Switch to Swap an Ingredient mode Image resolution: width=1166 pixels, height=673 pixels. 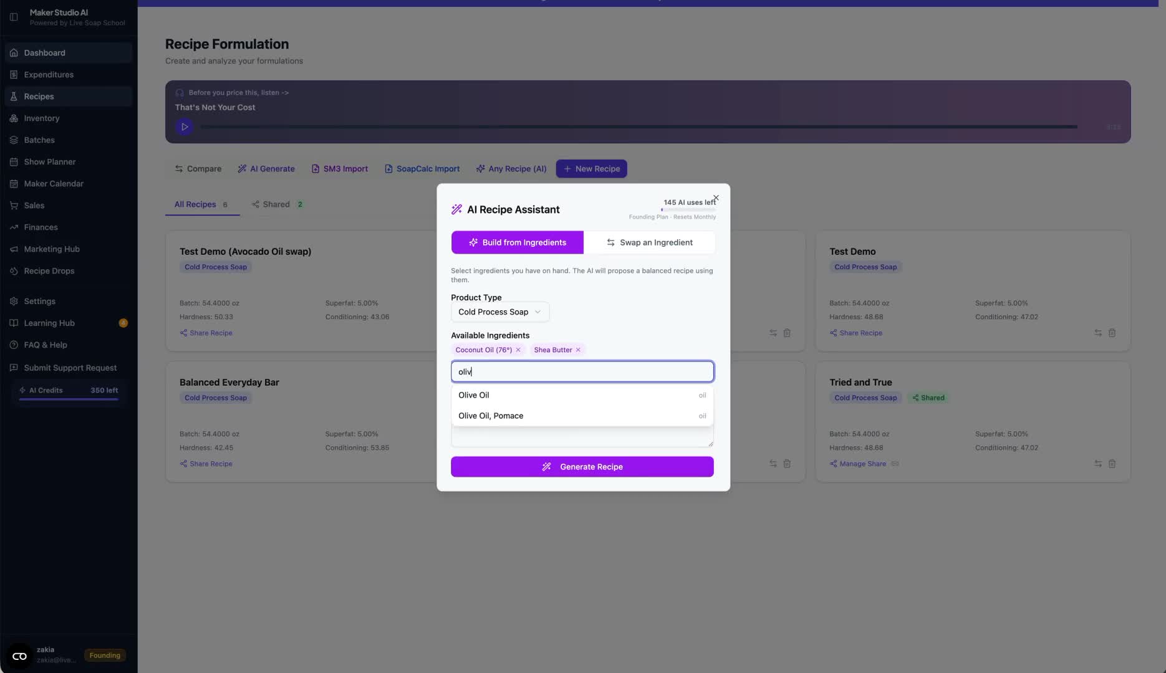(649, 242)
